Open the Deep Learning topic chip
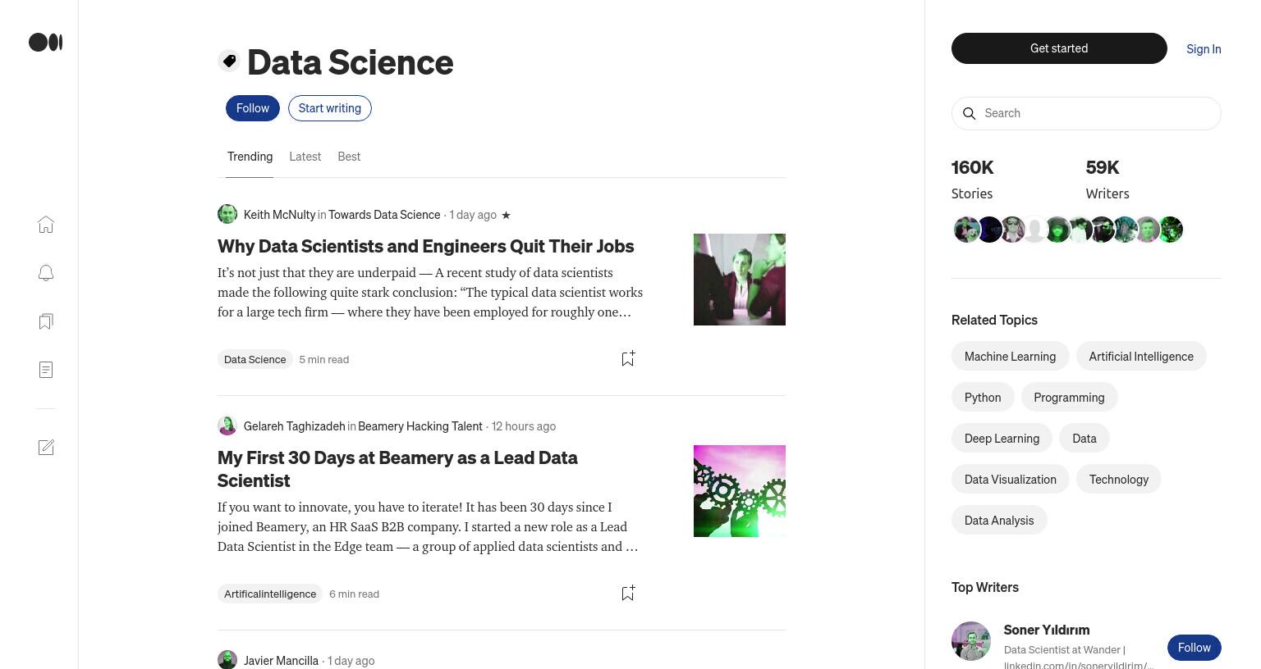Image resolution: width=1261 pixels, height=669 pixels. (1002, 439)
